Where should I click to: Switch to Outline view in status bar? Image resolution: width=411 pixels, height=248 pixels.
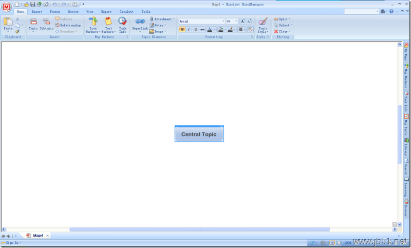point(339,243)
